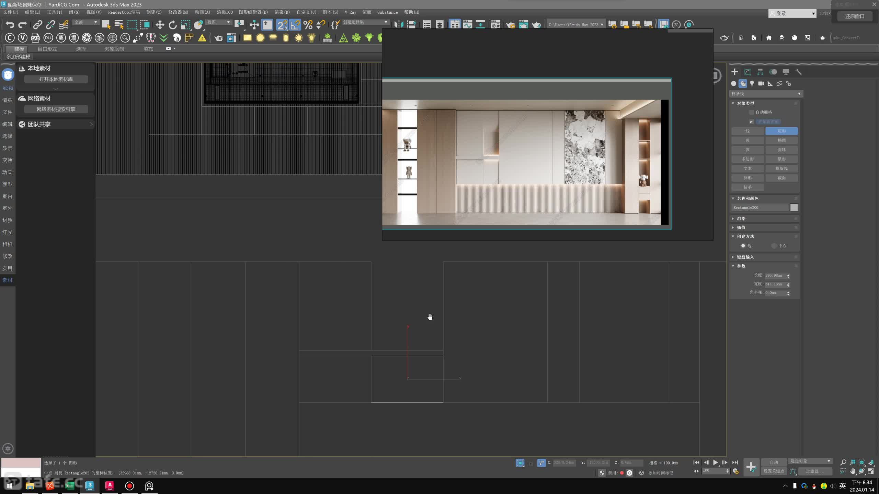
Task: Choose the 线 spline button
Action: (747, 131)
